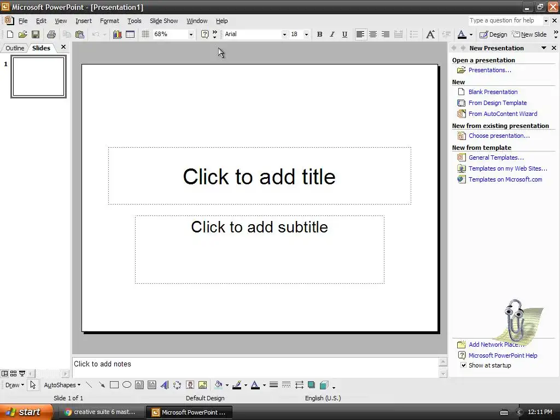Select slide 1 thumbnail

click(39, 77)
